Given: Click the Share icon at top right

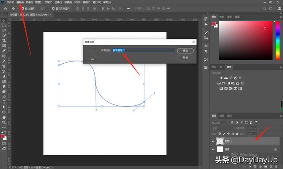Looking at the screenshot, I should 279,8.
